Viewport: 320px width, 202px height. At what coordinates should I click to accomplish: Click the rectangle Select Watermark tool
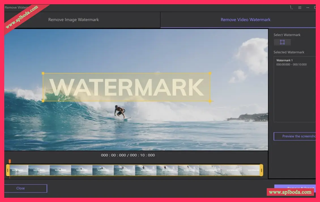(282, 42)
